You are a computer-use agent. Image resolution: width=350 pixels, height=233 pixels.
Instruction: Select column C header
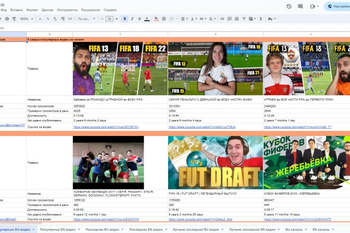click(x=120, y=34)
